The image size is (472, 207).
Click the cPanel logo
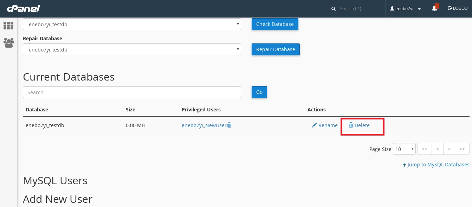point(24,8)
